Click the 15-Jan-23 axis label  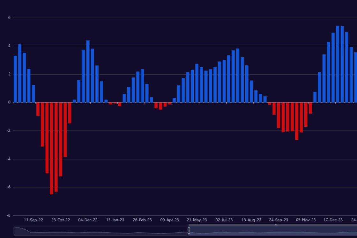115,220
